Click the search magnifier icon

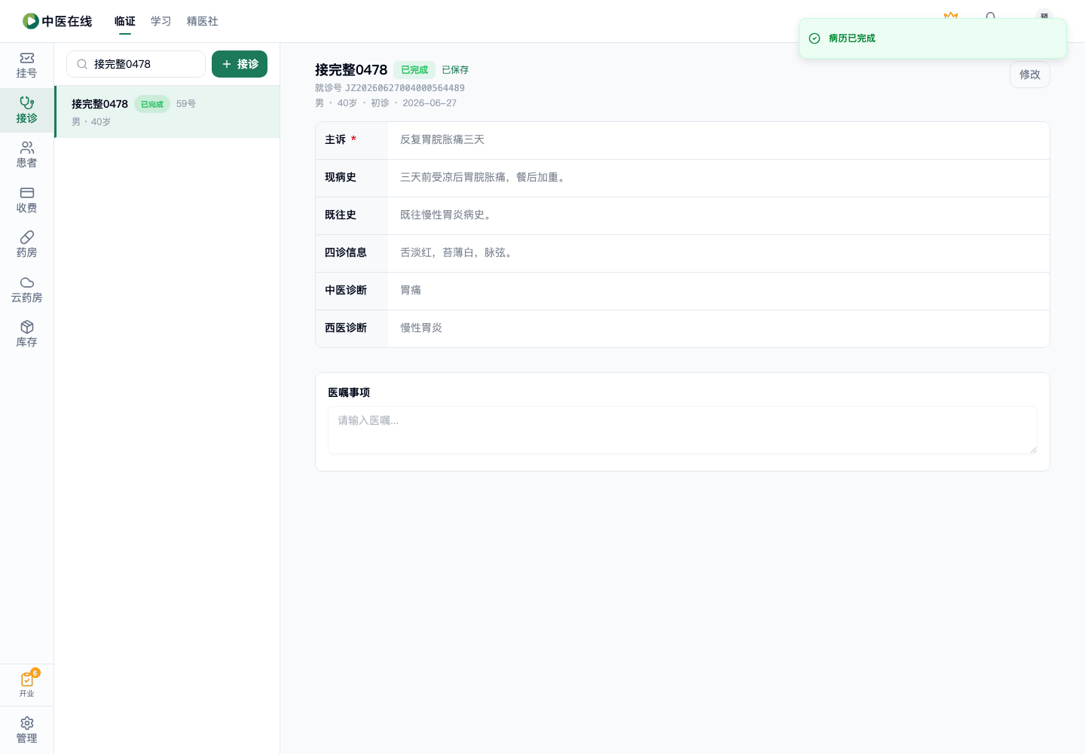point(82,64)
